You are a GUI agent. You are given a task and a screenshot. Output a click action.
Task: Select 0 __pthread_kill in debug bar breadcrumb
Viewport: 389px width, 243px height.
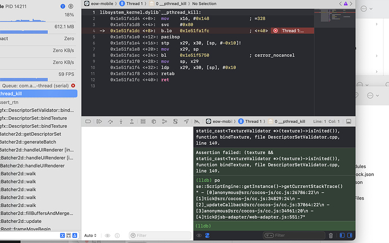tap(287, 121)
